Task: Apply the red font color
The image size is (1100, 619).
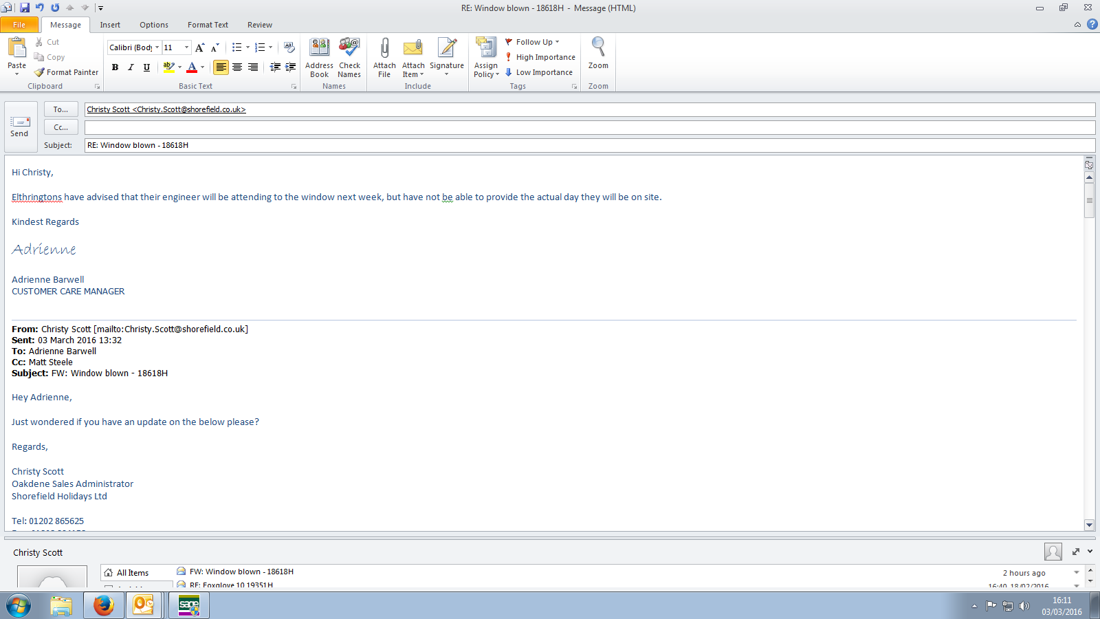Action: coord(192,67)
